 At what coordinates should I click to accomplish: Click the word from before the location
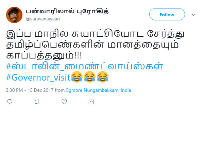pos(60,90)
